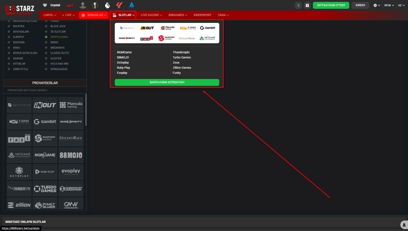Select SmartSoft Gaming logo in dropdown panel
Image resolution: width=408 pixels, height=231 pixels.
(x=167, y=38)
